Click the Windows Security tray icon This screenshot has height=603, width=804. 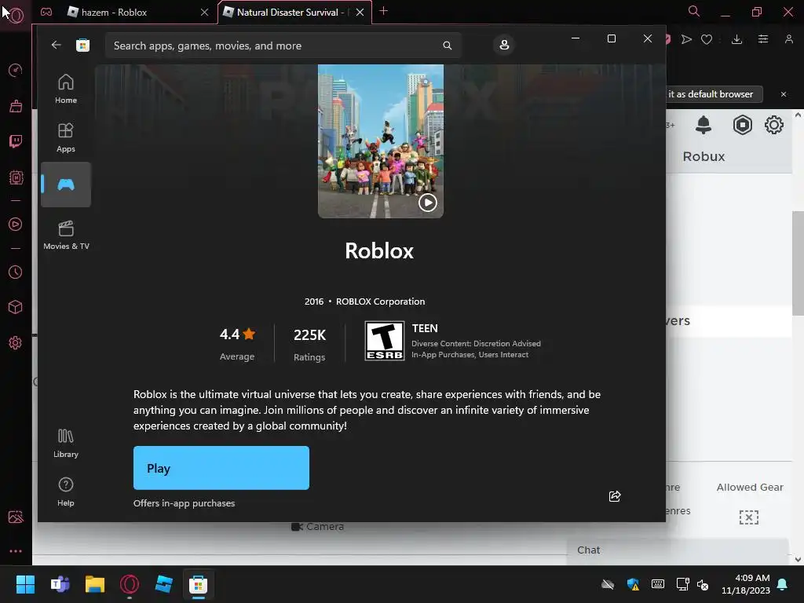(x=634, y=584)
